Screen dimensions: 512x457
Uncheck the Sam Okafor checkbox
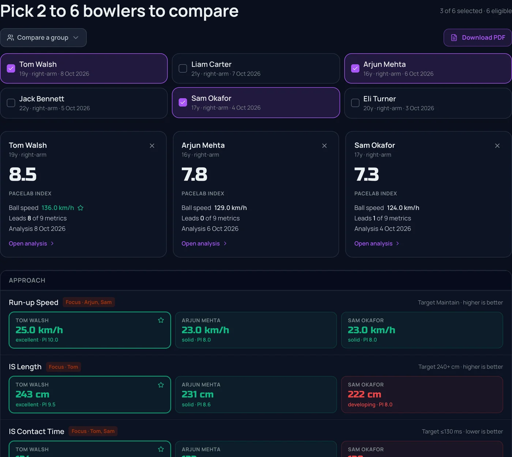pyautogui.click(x=183, y=103)
